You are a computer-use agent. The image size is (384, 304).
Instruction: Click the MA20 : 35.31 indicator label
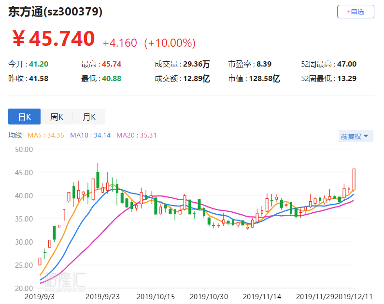tap(136, 135)
